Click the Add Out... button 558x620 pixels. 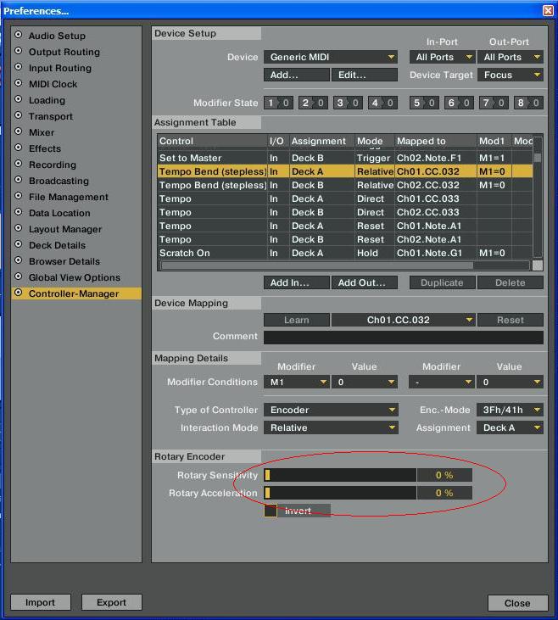tap(364, 282)
